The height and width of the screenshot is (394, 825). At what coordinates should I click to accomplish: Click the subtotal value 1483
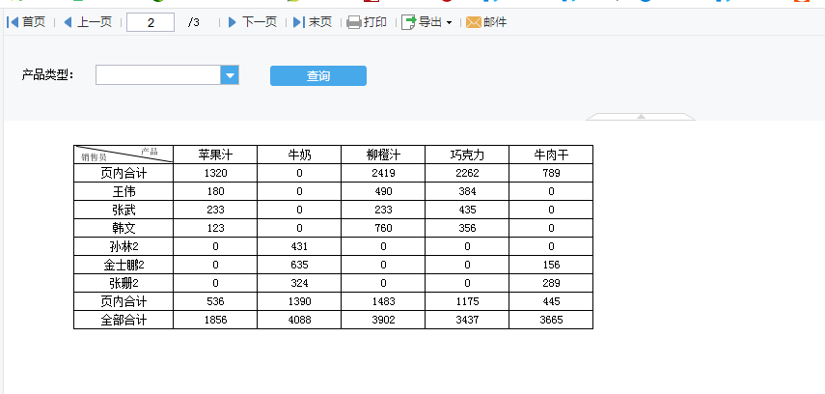coord(383,302)
